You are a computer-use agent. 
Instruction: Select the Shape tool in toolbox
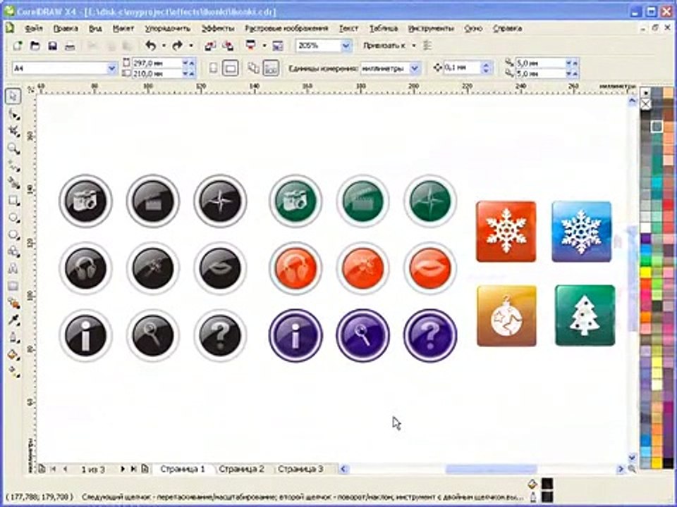(14, 115)
